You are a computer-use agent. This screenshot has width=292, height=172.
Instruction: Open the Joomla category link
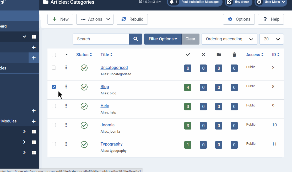[x=107, y=125]
